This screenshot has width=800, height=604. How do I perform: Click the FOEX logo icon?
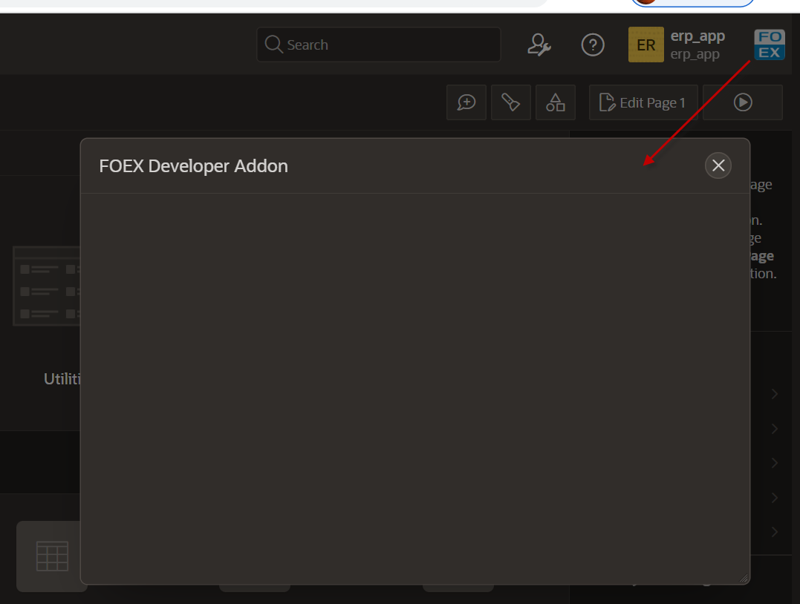click(x=769, y=45)
